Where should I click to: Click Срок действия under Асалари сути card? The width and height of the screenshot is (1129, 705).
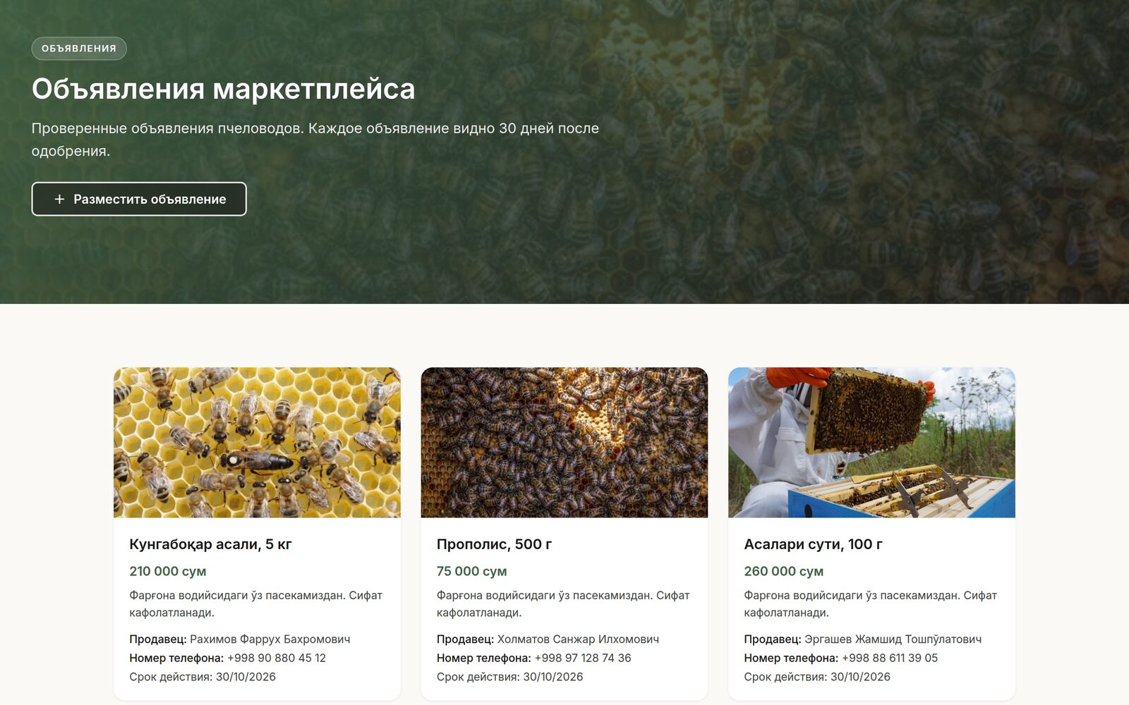[x=817, y=677]
